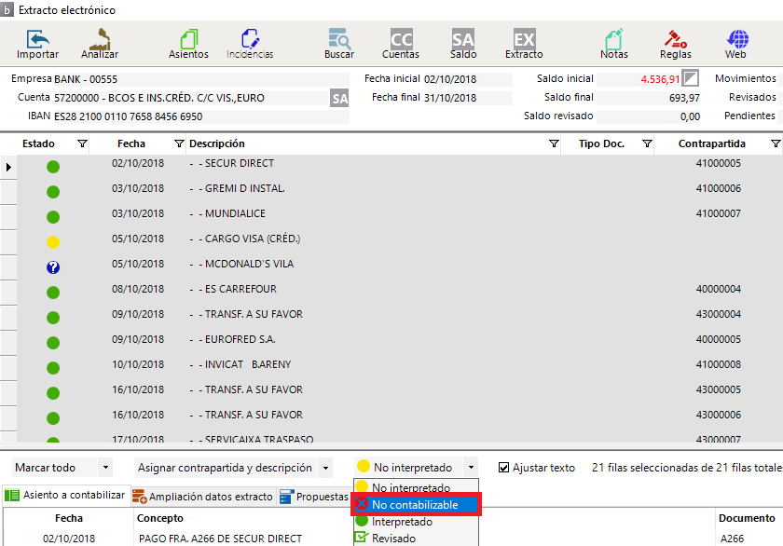Open the Asientos toolbar icon

coord(188,44)
